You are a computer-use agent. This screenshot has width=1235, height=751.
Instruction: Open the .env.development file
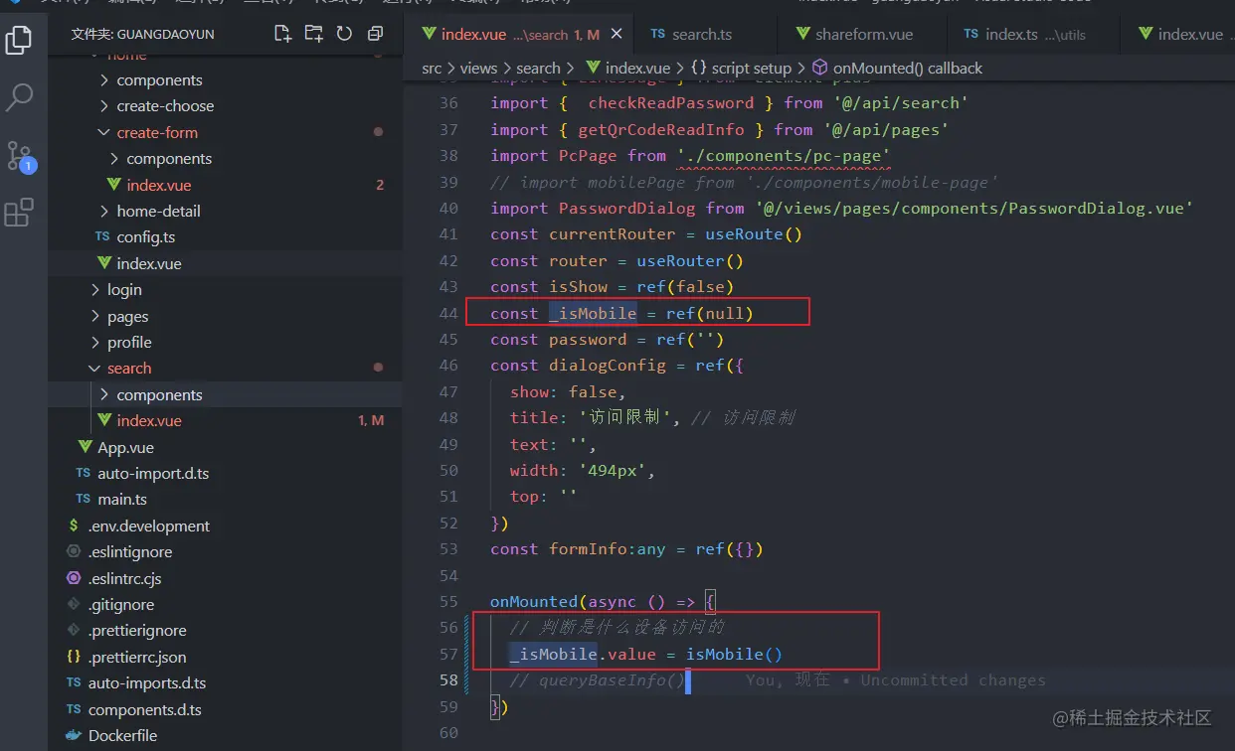point(148,526)
